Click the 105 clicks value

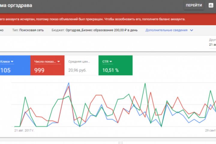(x=5, y=70)
